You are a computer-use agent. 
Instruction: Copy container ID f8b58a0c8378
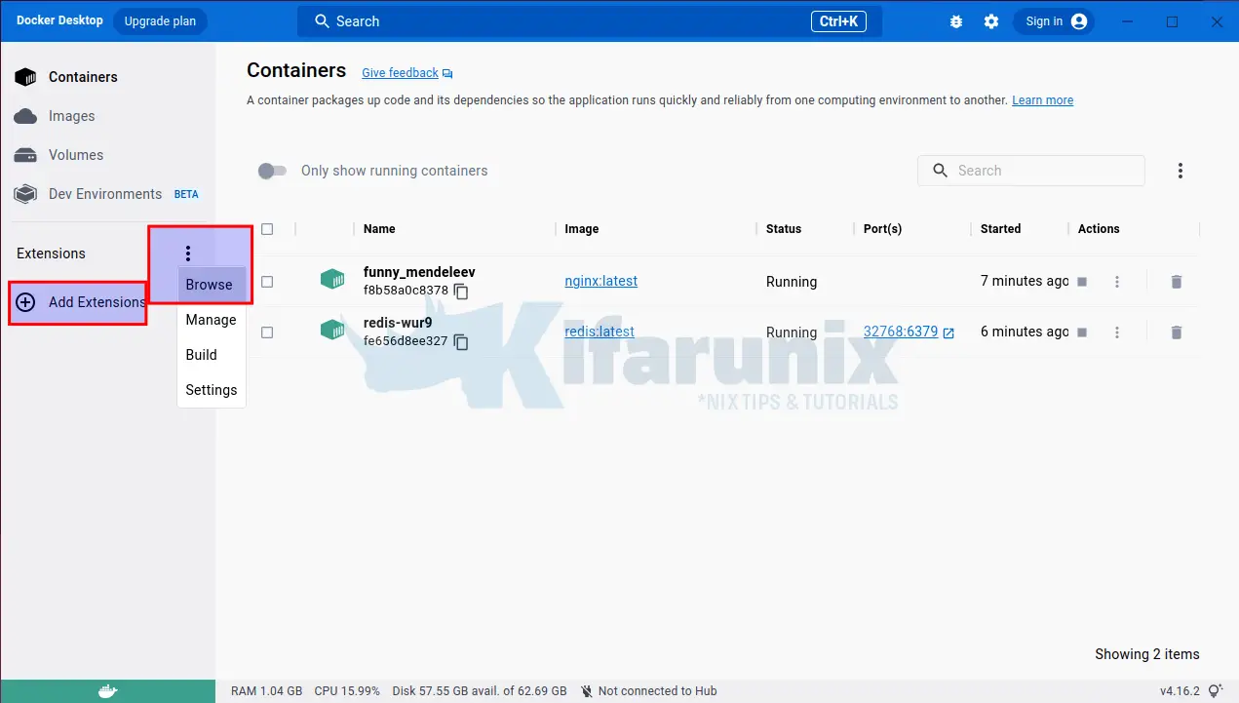pyautogui.click(x=461, y=292)
